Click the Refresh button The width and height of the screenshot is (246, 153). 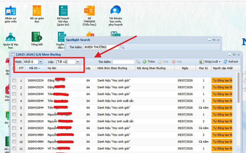point(231,62)
